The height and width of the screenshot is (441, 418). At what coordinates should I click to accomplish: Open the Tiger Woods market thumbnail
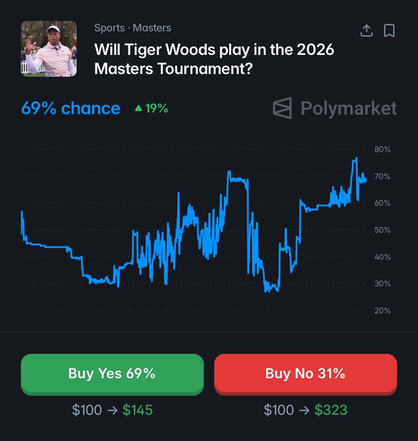point(49,49)
